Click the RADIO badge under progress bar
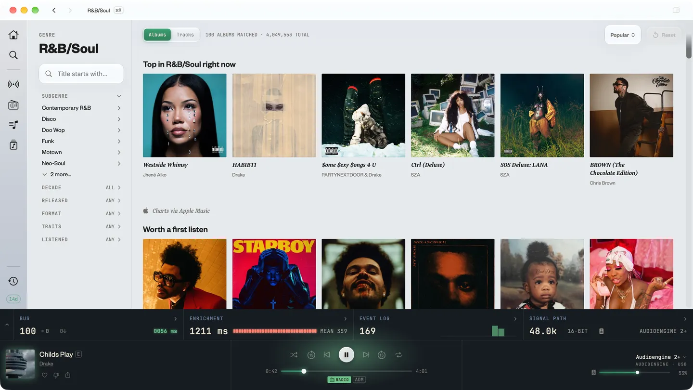This screenshot has height=390, width=693. point(339,380)
